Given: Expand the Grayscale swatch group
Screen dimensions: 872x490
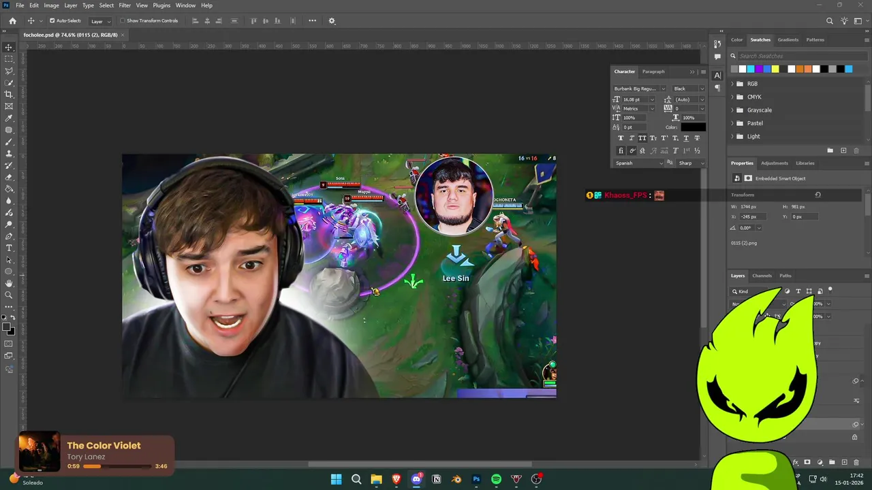Looking at the screenshot, I should pos(733,110).
